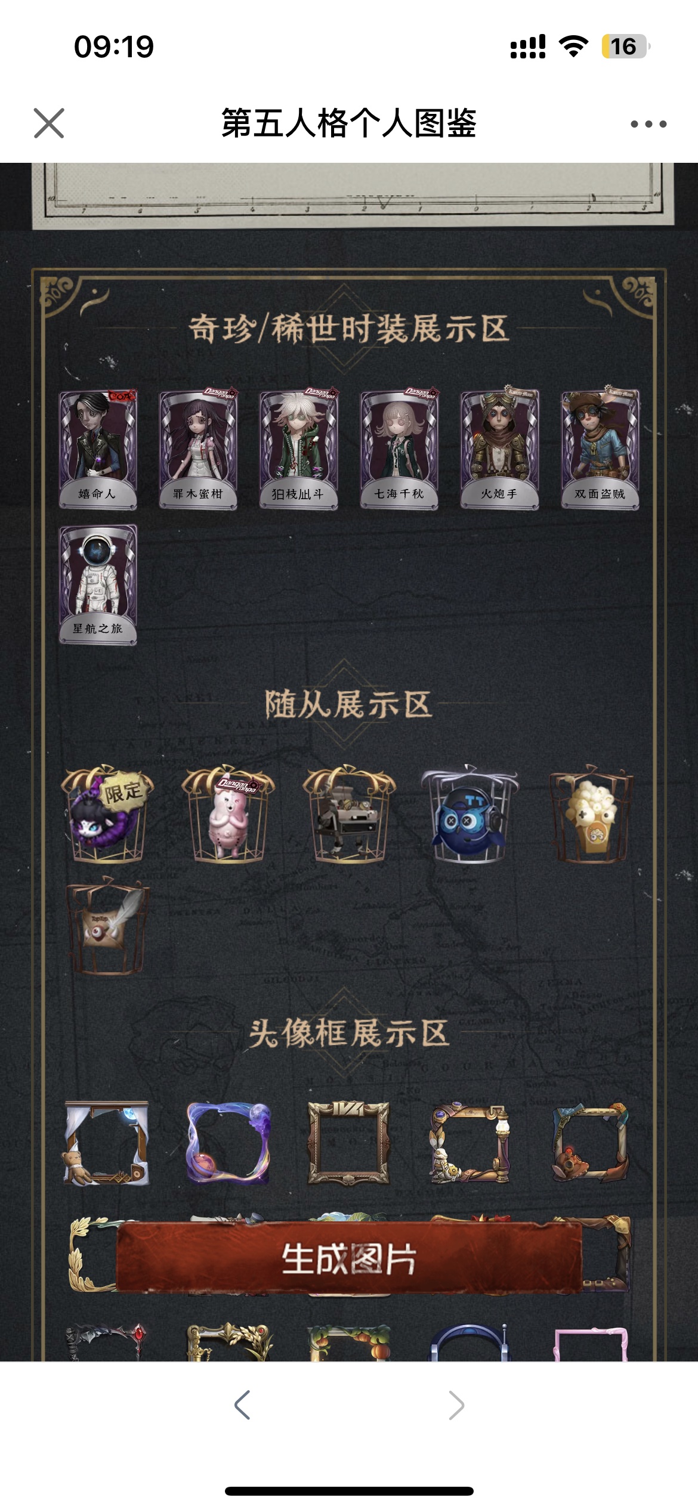Screen dimensions: 698x1510
Task: Select the pink Monokuma bear pet icon
Action: coord(228,814)
